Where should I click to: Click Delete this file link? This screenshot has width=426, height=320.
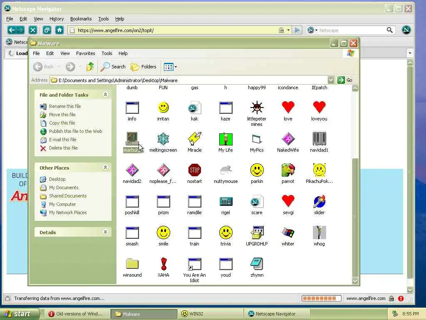(63, 148)
